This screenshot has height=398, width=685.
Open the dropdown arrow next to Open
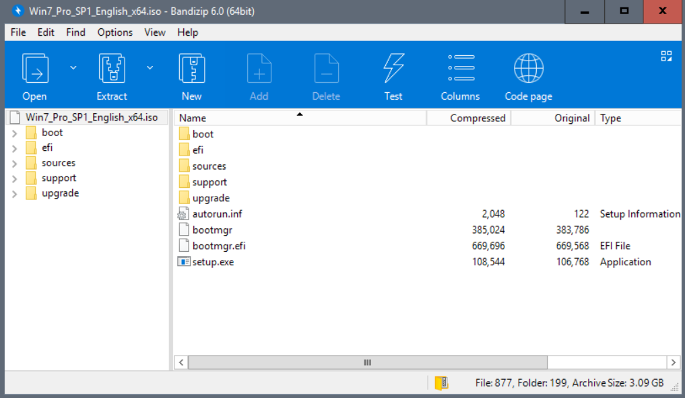[x=73, y=68]
